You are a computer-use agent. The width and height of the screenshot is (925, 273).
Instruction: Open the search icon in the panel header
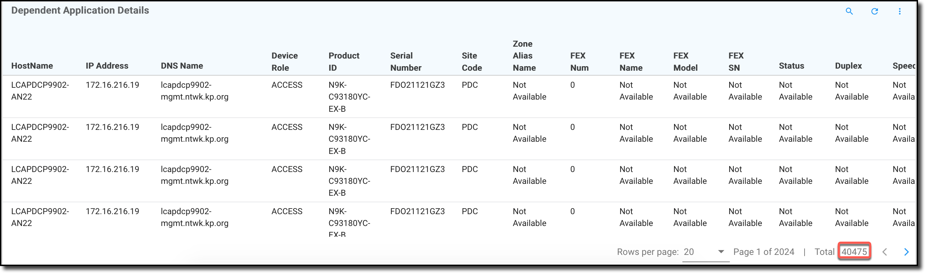pos(849,11)
